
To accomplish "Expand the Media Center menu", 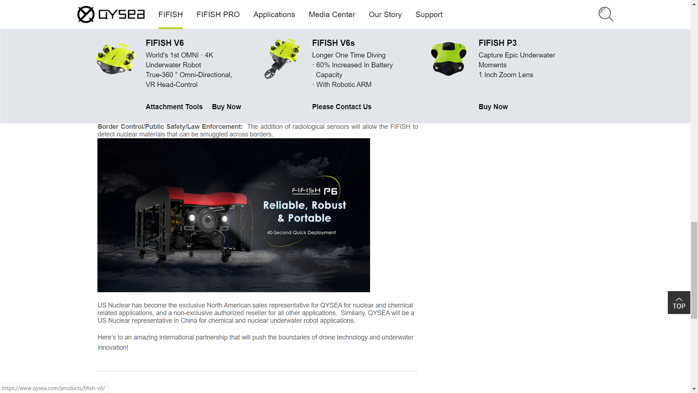I will pyautogui.click(x=332, y=15).
